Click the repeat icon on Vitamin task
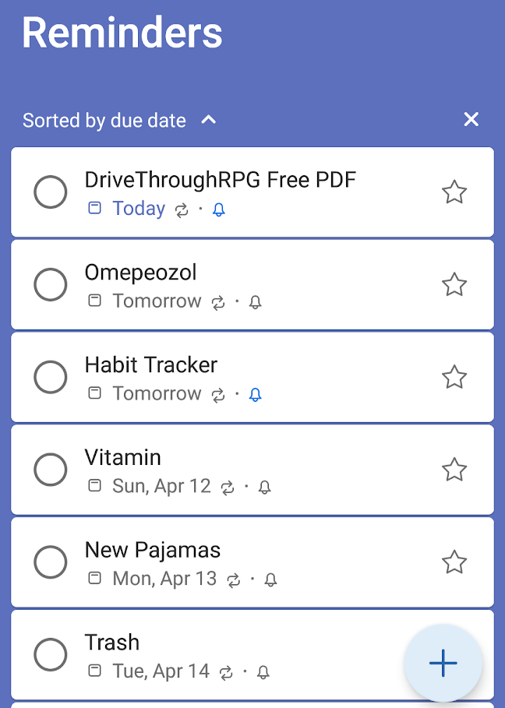Screen dimensions: 505x708 point(228,488)
